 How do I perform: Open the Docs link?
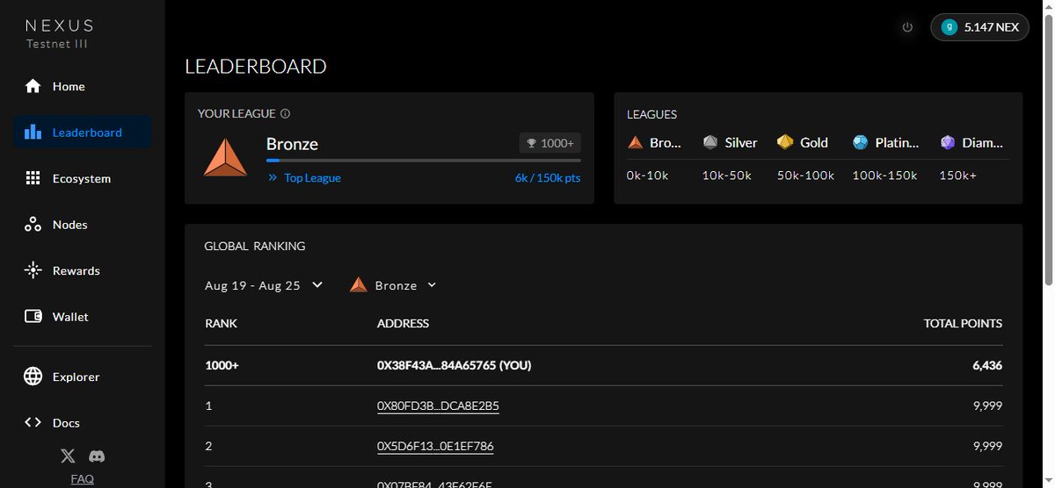pos(83,422)
